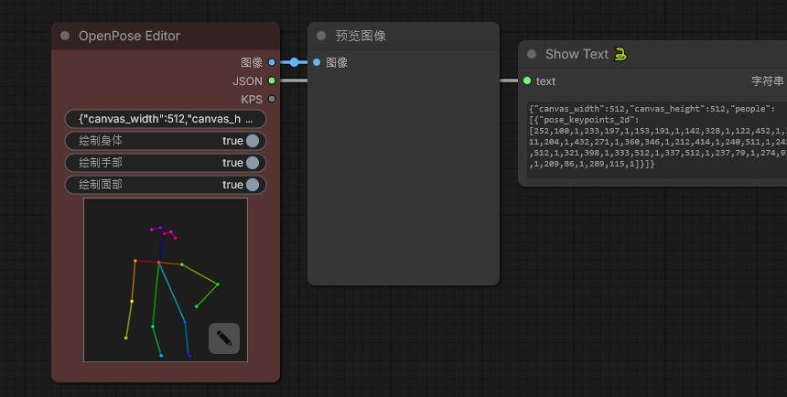Click the JSON output socket
Viewport: 787px width, 397px height.
[x=272, y=80]
